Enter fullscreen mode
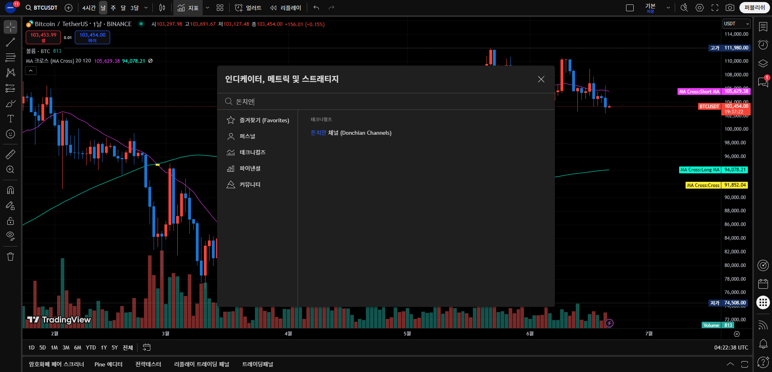 [715, 8]
